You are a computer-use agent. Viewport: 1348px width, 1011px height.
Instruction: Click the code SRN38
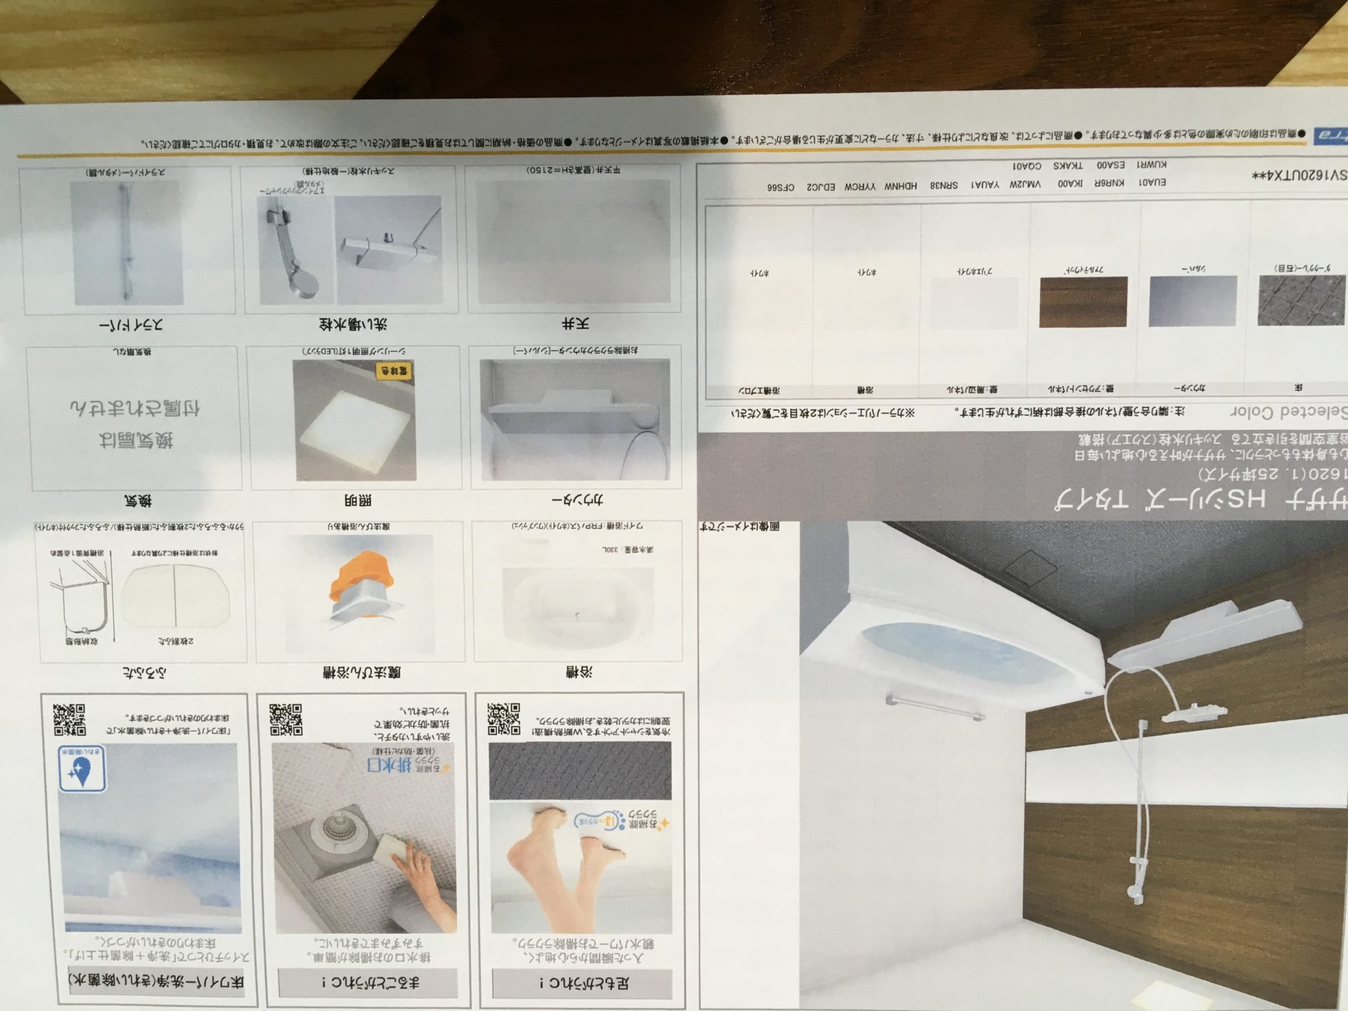coord(944,186)
